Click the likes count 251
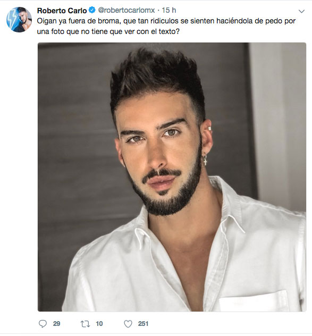 (x=143, y=324)
